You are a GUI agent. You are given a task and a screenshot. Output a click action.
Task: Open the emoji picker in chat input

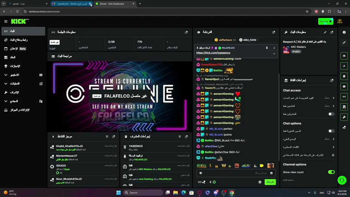tap(271, 173)
